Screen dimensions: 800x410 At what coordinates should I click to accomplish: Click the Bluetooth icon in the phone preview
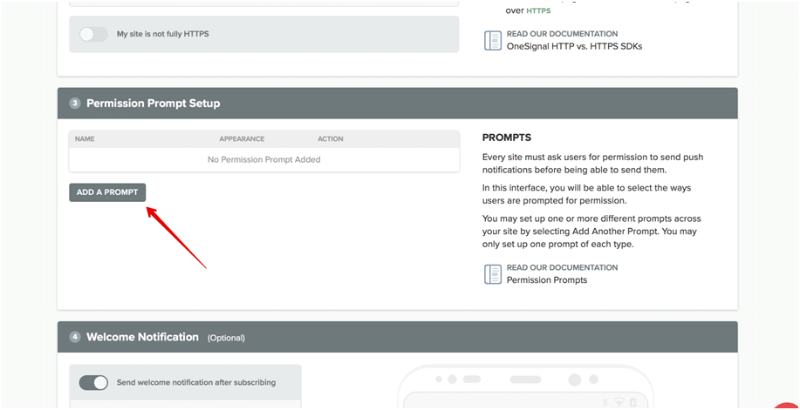pos(605,403)
